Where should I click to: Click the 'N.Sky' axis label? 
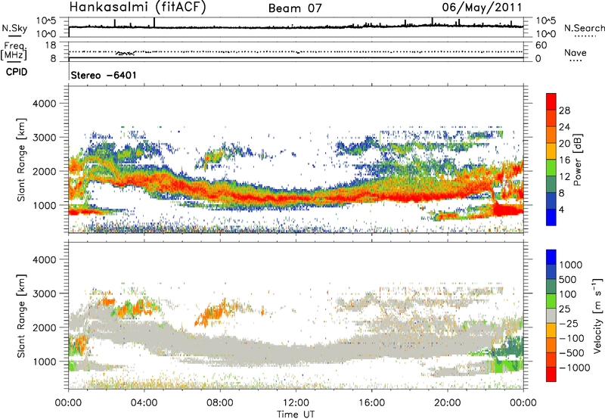point(14,28)
